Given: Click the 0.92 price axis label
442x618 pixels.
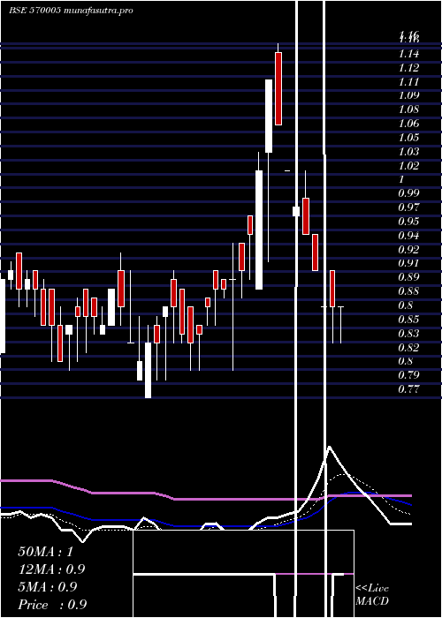Looking at the screenshot, I should pos(408,250).
